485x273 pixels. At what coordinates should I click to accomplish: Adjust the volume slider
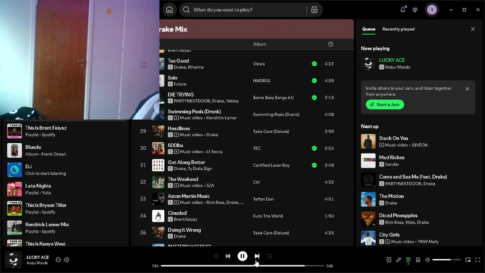(x=446, y=260)
